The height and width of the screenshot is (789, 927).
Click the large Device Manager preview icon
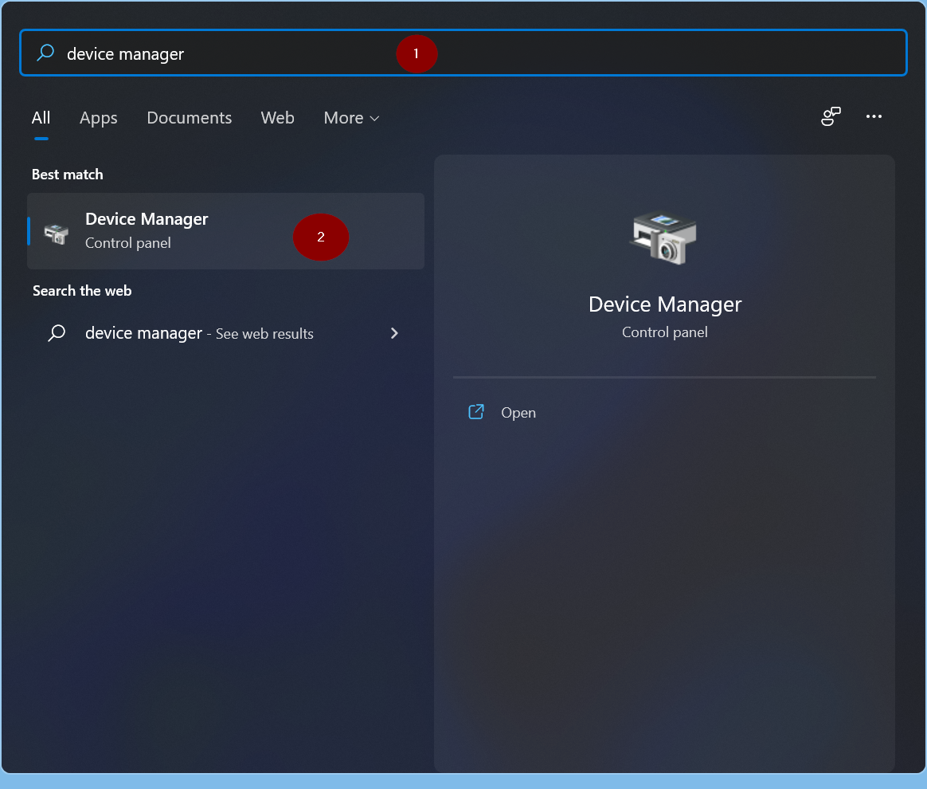pos(664,238)
